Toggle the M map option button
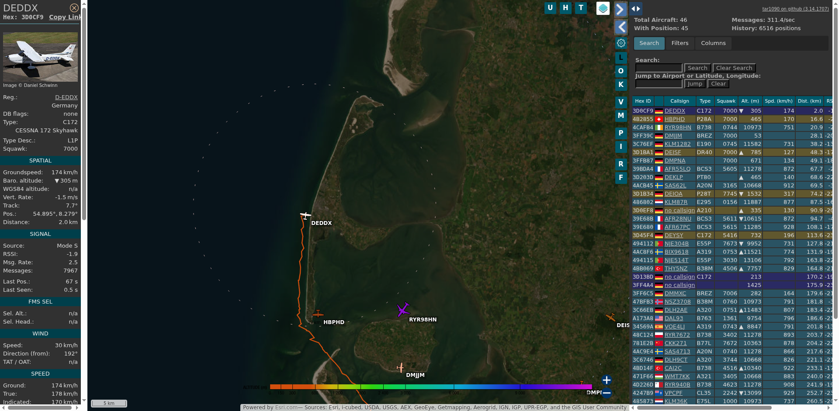This screenshot has width=839, height=411. pyautogui.click(x=621, y=116)
